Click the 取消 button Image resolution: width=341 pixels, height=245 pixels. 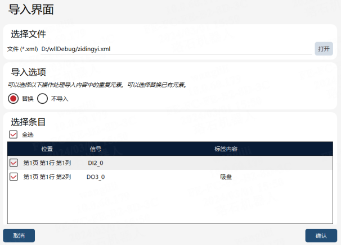click(19, 235)
